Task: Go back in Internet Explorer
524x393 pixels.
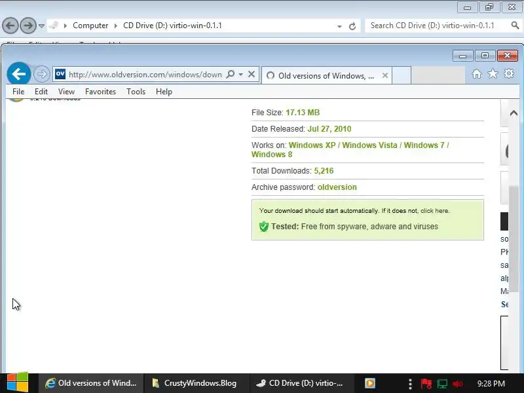Action: click(x=19, y=73)
